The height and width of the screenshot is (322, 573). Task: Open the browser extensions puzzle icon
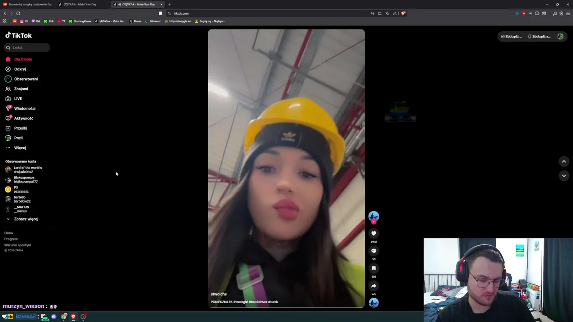click(537, 13)
